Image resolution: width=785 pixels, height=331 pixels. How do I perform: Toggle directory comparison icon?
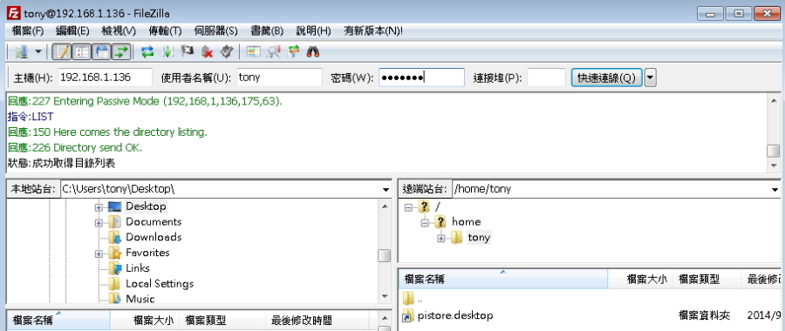coord(274,51)
